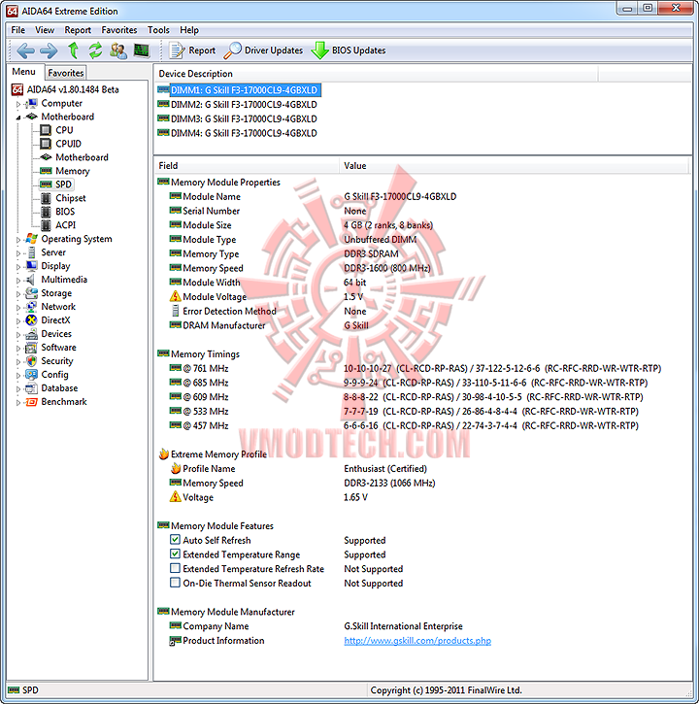Select the DIMM4 G Skill module row
Image resolution: width=699 pixels, height=704 pixels.
[244, 133]
